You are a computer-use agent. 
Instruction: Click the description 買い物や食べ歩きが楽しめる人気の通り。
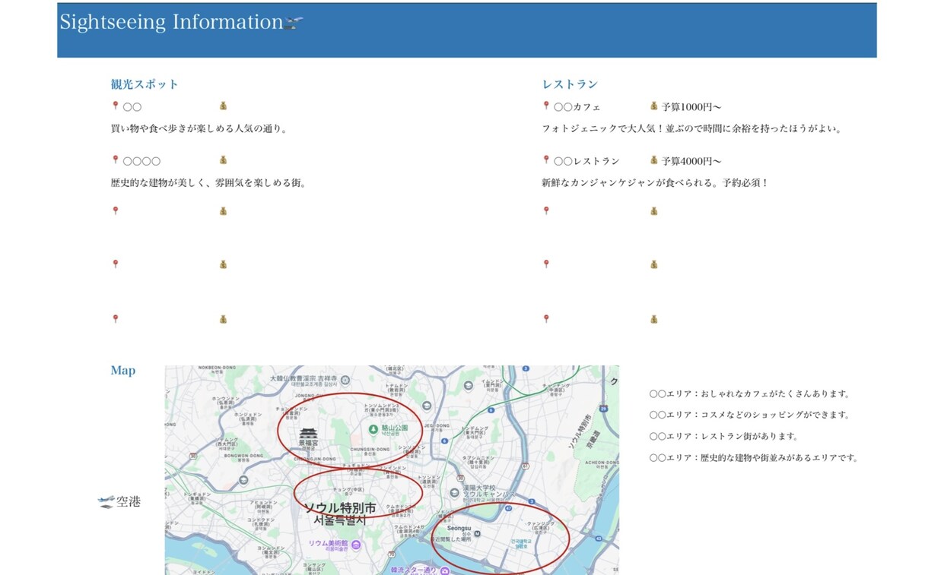point(199,129)
